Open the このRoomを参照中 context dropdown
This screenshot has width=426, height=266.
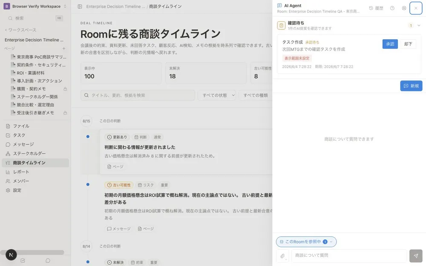coord(306,242)
